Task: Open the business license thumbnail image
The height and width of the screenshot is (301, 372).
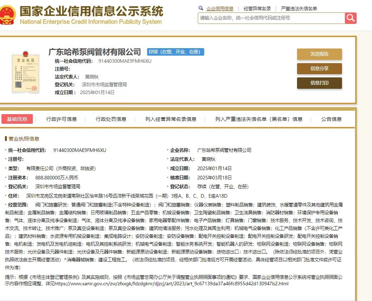Action: click(x=26, y=72)
